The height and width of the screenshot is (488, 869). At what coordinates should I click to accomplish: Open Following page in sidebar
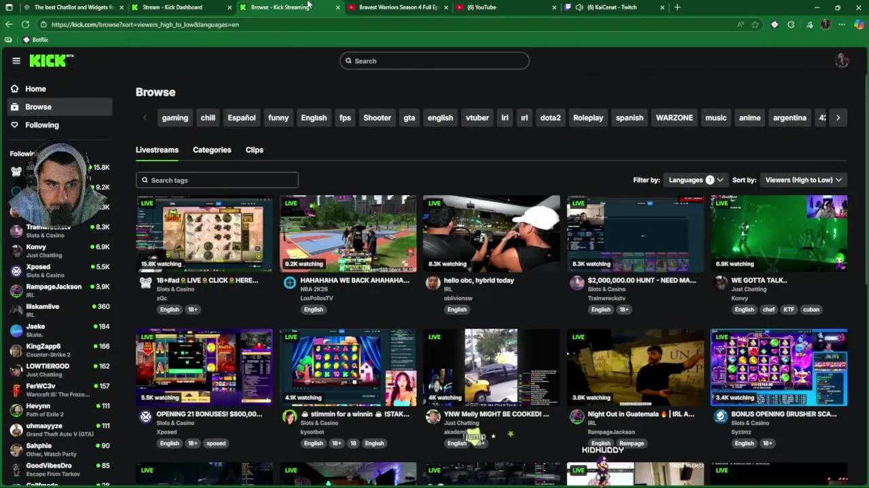60,125
